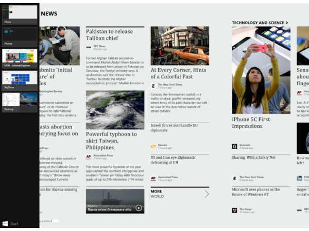Open the Technology and Science section header

260,23
